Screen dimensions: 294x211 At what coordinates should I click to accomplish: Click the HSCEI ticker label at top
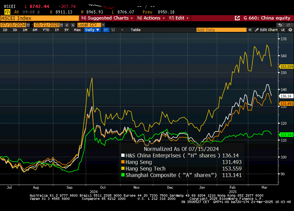pos(10,6)
